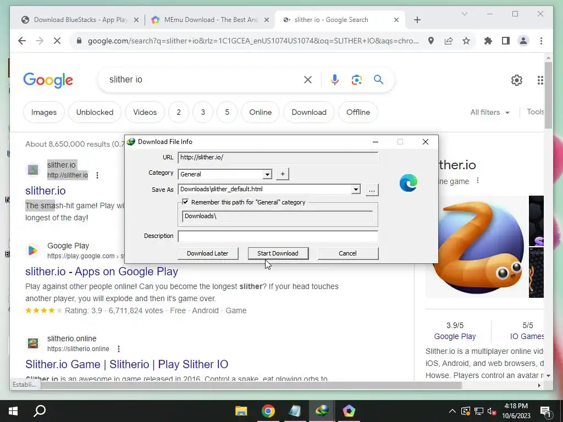Select filter chip labeled 5

pyautogui.click(x=227, y=112)
